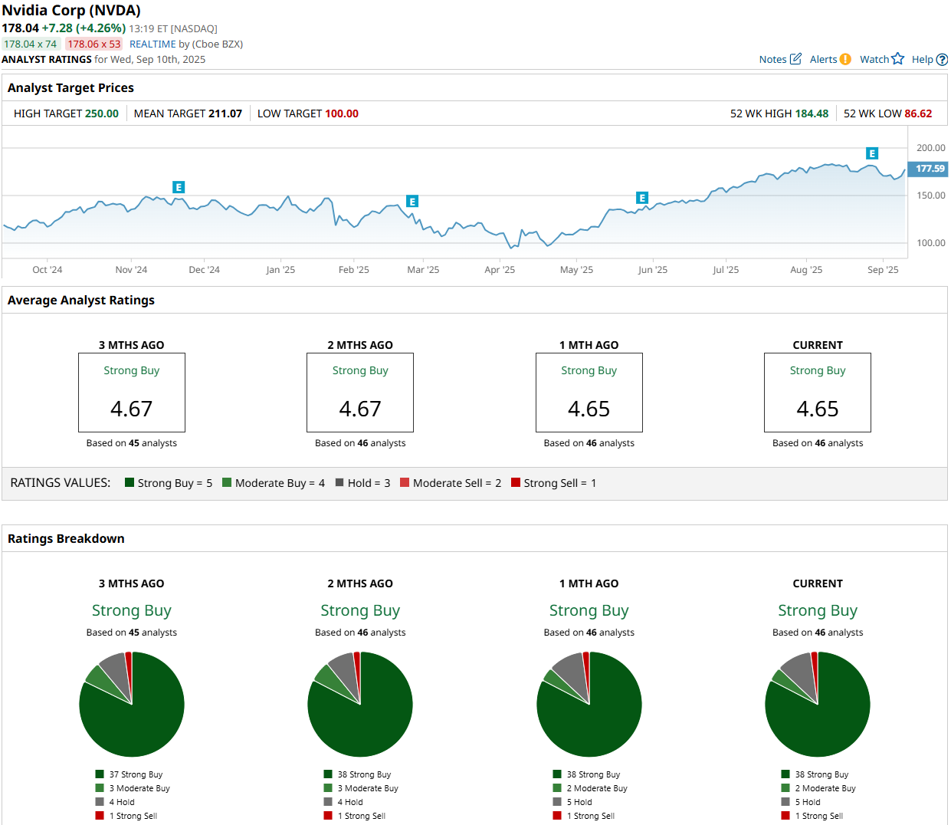951x825 pixels.
Task: Click the ask quote 178.06 x 53
Action: coord(93,44)
